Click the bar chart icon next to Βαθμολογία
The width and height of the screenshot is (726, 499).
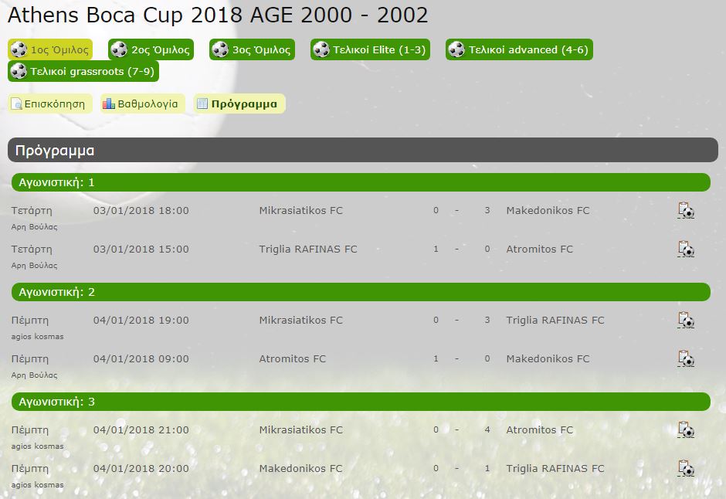click(x=108, y=104)
